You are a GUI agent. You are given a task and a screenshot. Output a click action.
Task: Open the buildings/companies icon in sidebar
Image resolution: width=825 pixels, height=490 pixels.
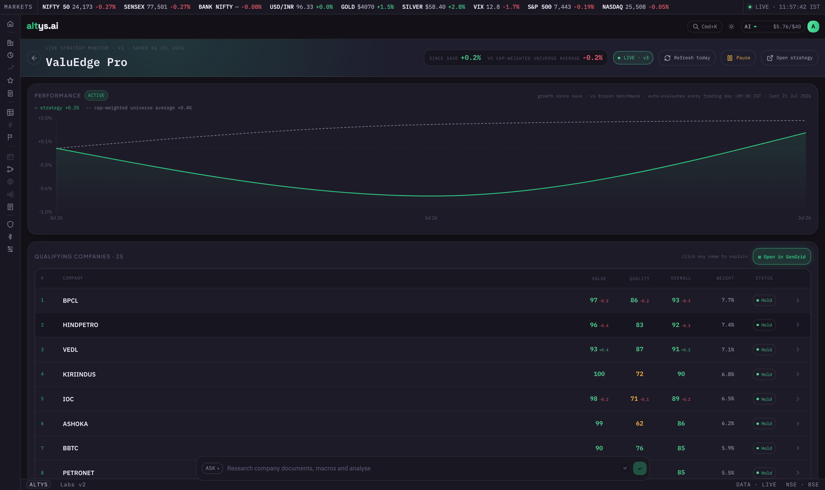click(10, 43)
